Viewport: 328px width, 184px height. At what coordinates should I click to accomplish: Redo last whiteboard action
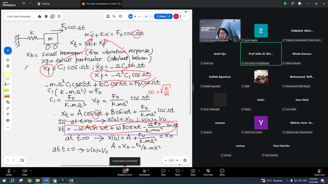pyautogui.click(x=14, y=160)
